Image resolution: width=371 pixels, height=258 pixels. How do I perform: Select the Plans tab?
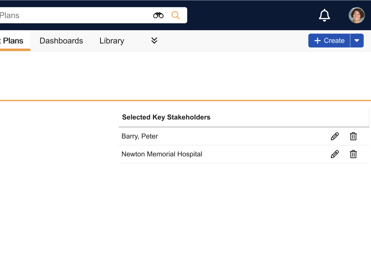coord(13,41)
